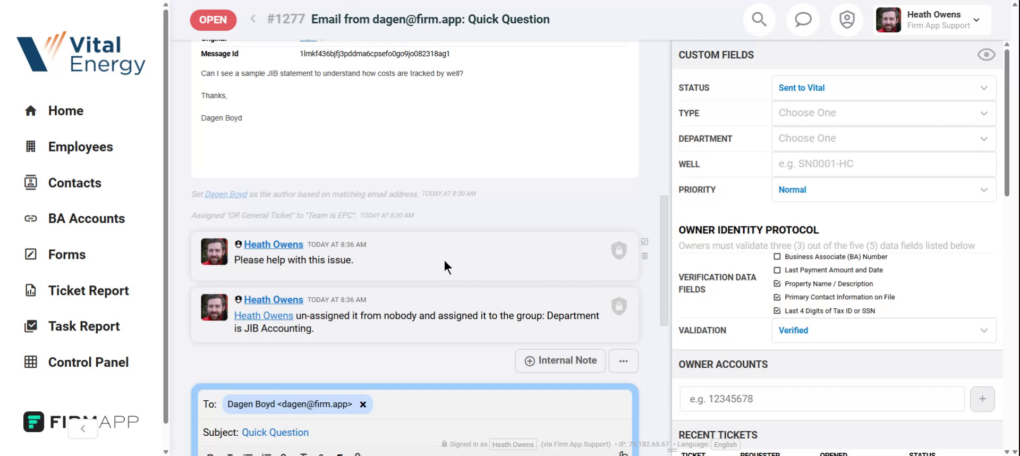1020x456 pixels.
Task: Click the Contacts card icon
Action: tap(31, 182)
